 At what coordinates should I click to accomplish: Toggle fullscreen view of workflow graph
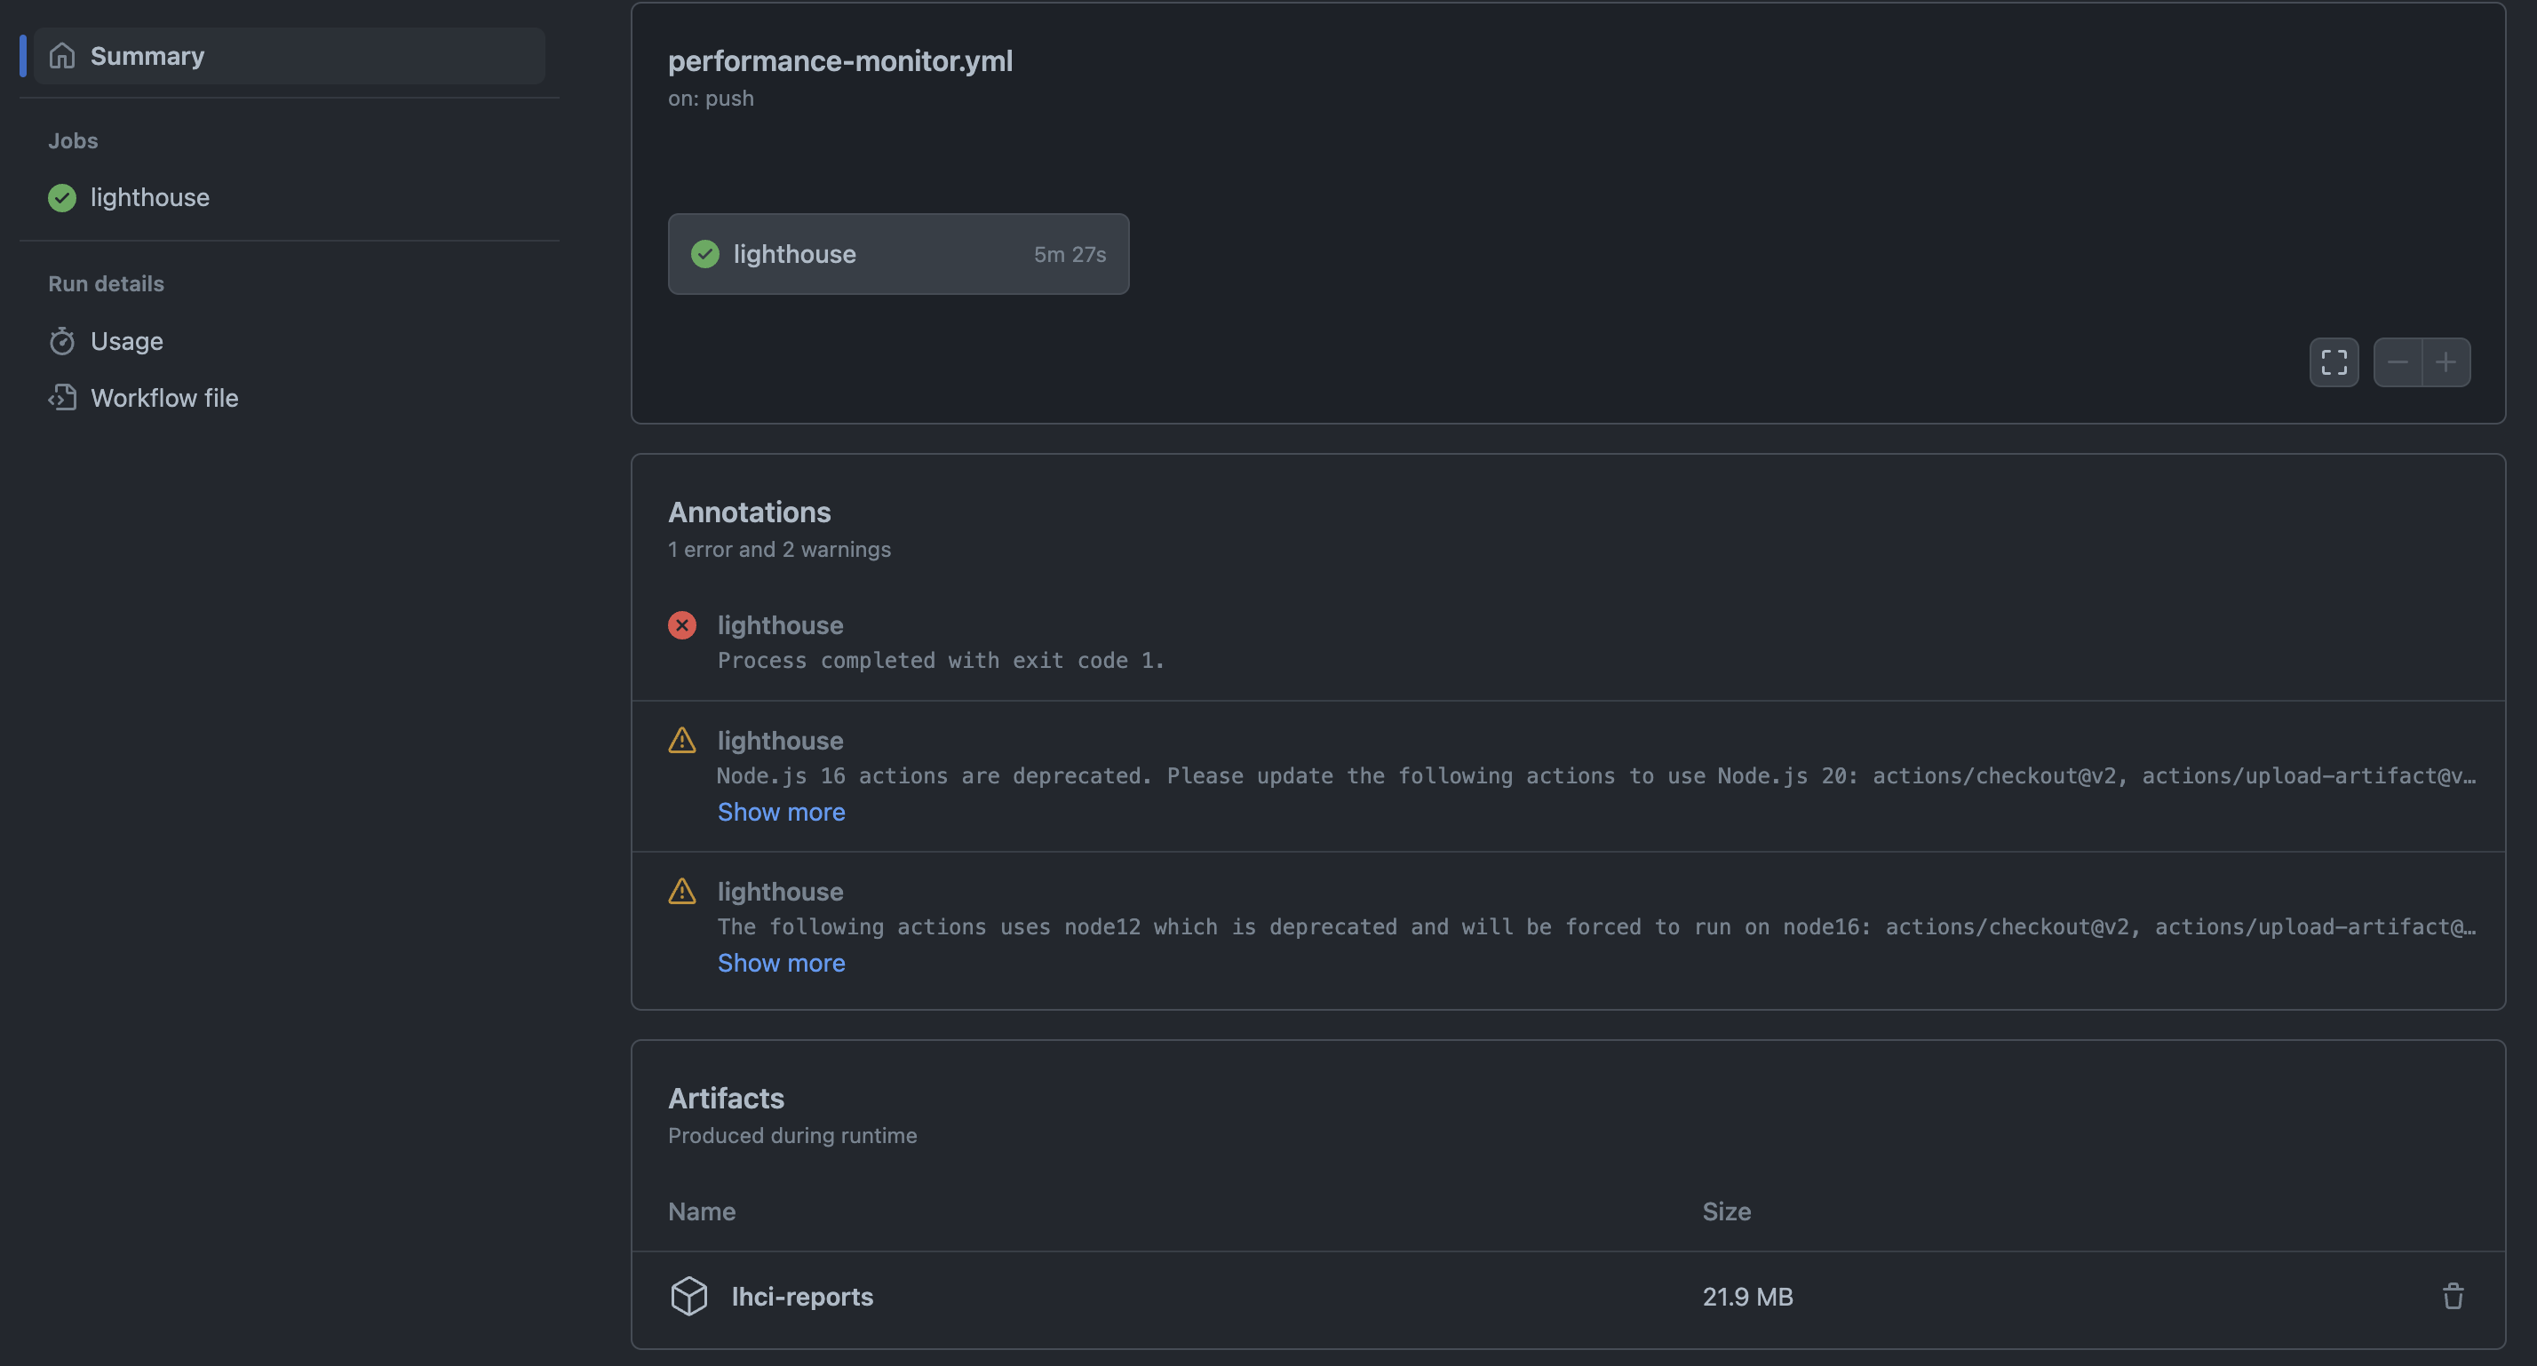(2333, 362)
